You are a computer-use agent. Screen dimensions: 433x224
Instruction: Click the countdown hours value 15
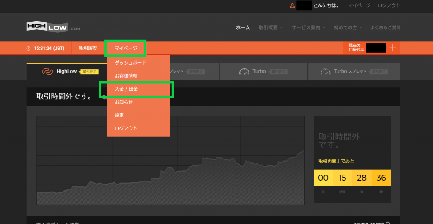pos(343,178)
